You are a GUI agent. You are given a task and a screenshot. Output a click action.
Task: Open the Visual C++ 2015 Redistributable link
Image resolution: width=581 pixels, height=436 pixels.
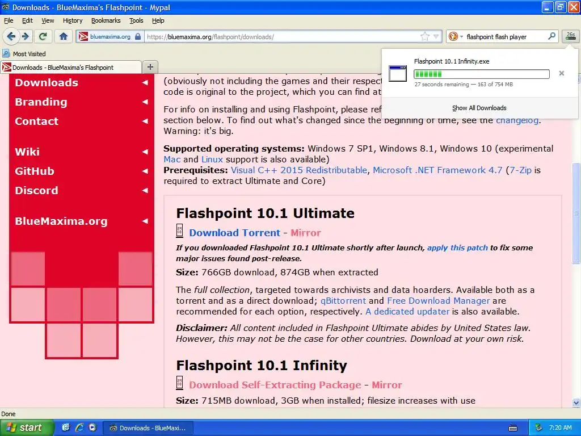tap(299, 170)
